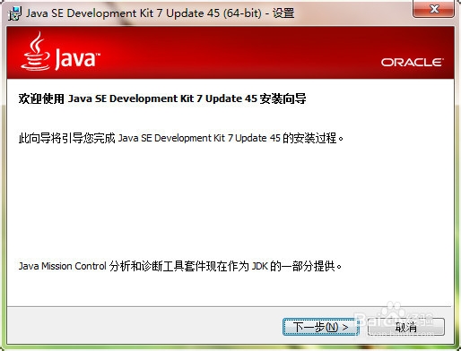Click the Java Mission Control 分析和诊断工具 text line
The image size is (461, 351).
180,266
